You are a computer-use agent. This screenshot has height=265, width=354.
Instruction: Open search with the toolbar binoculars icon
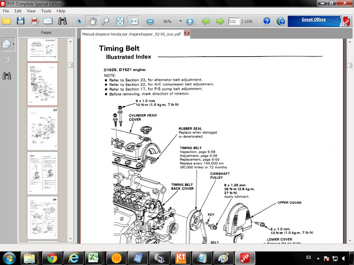[62, 21]
